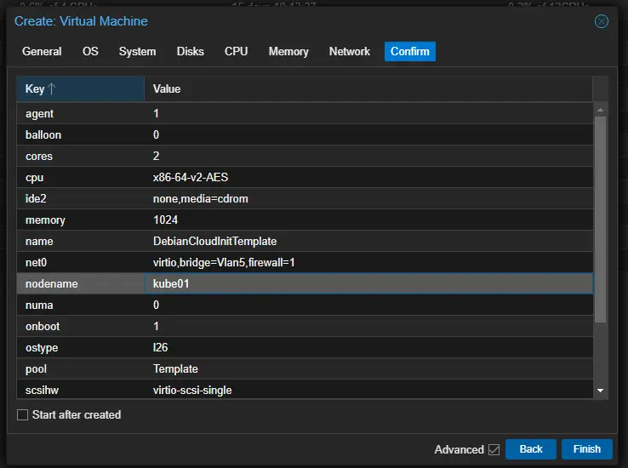This screenshot has height=468, width=628.
Task: Select the nodename row with kube01
Action: pos(305,283)
